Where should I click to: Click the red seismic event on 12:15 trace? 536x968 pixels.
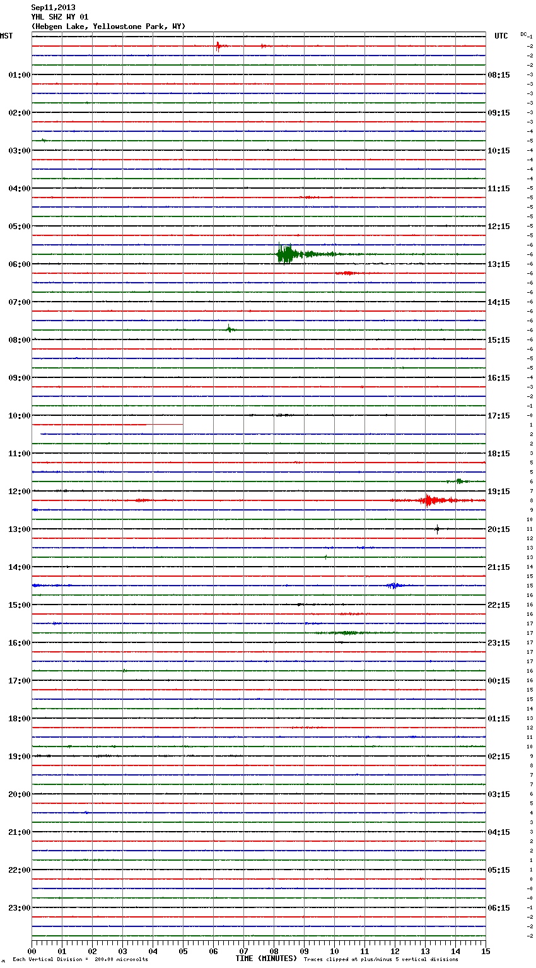pos(430,500)
